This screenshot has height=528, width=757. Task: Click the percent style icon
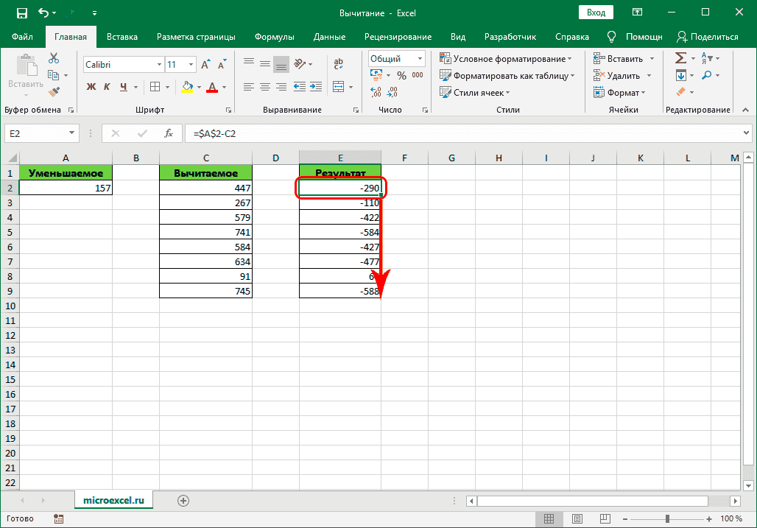point(401,75)
